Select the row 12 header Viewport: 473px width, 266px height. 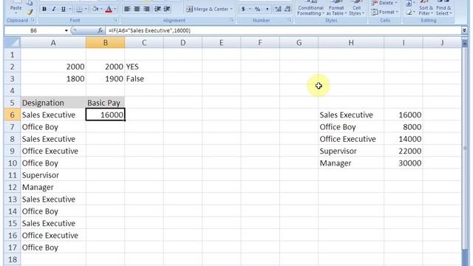pyautogui.click(x=12, y=187)
